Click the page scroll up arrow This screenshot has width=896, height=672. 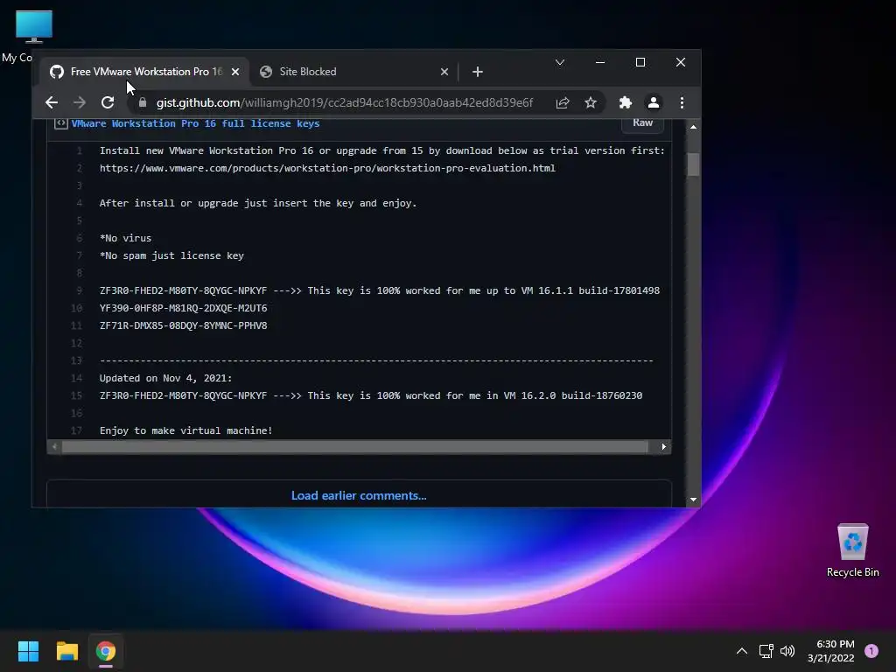[693, 127]
